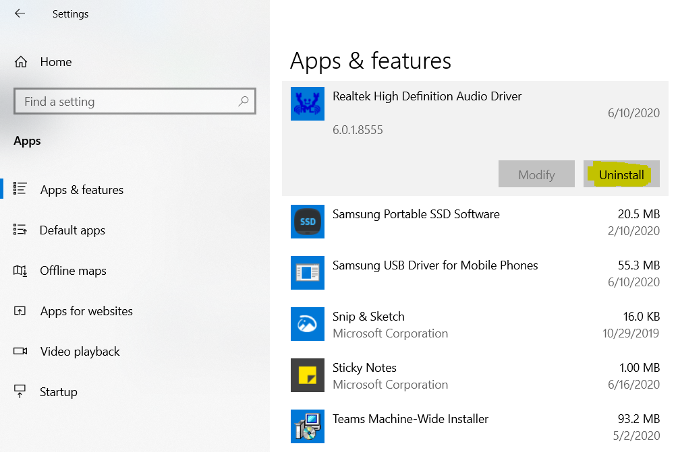Click the Apps section heading in sidebar

tap(27, 141)
